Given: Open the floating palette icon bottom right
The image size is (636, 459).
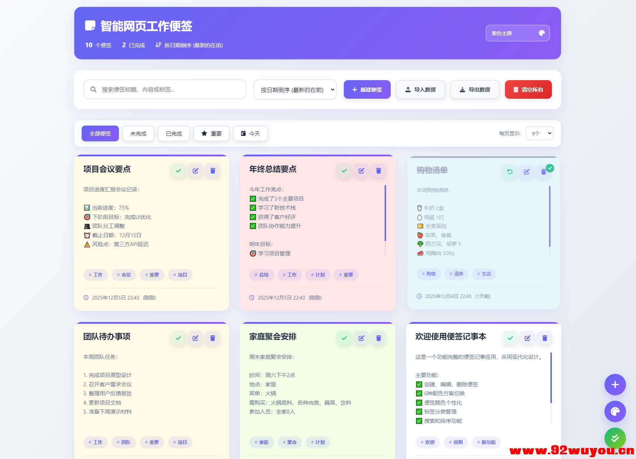Looking at the screenshot, I should pyautogui.click(x=615, y=411).
